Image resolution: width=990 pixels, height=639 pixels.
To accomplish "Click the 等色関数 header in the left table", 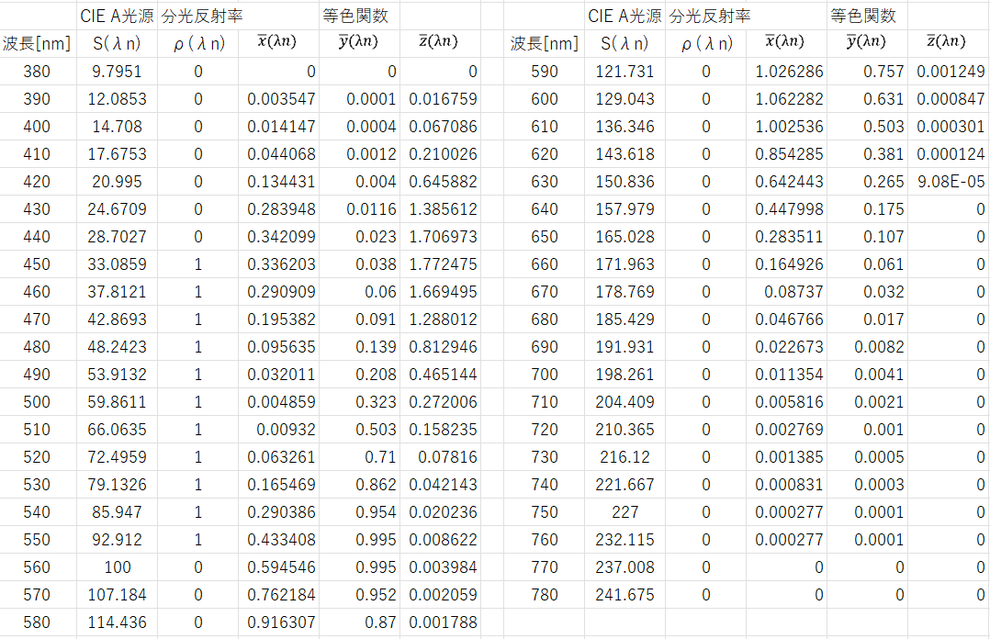I will point(355,16).
